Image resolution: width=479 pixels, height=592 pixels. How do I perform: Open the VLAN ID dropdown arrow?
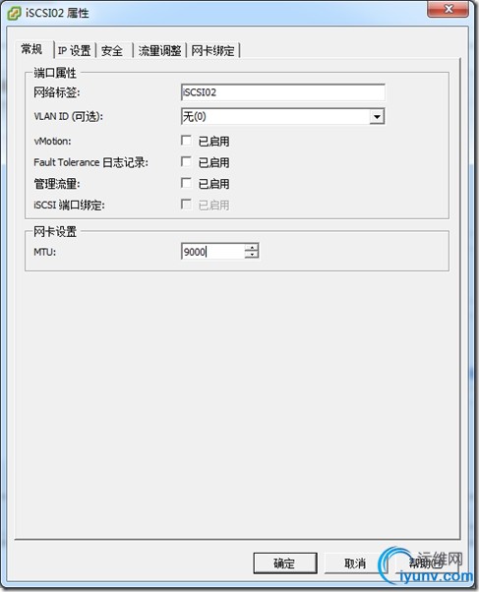click(377, 116)
